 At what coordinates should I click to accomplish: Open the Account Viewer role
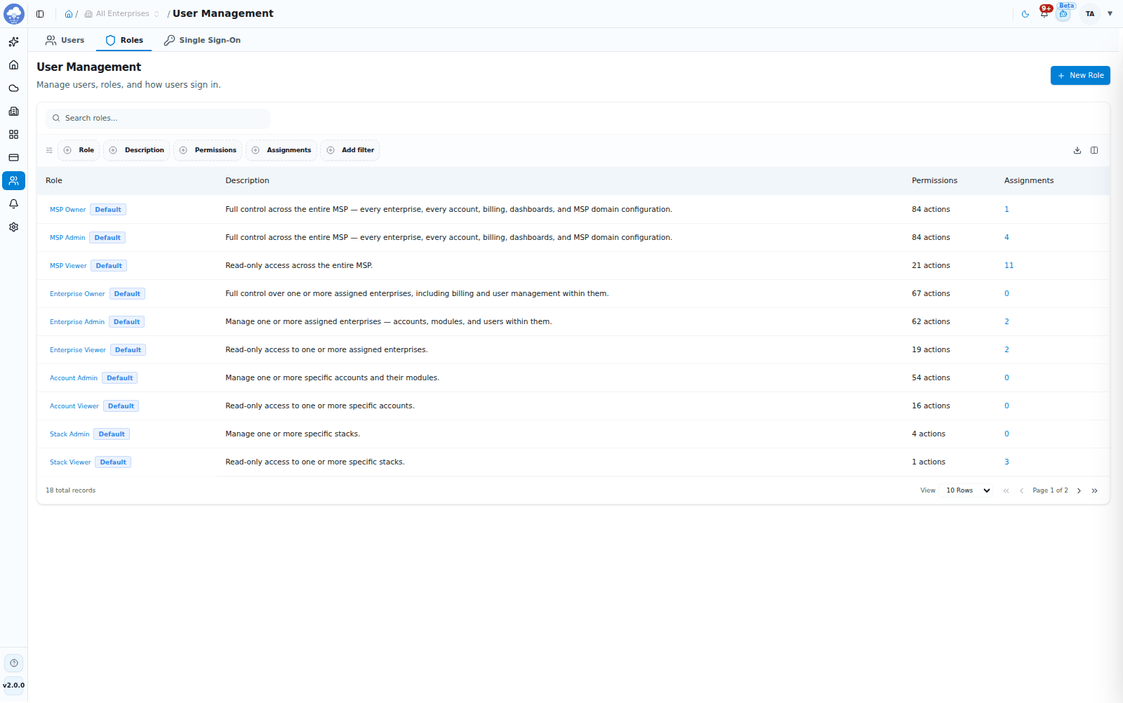tap(74, 406)
